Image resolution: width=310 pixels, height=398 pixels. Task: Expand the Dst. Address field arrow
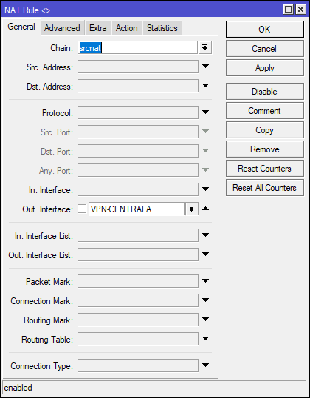205,86
